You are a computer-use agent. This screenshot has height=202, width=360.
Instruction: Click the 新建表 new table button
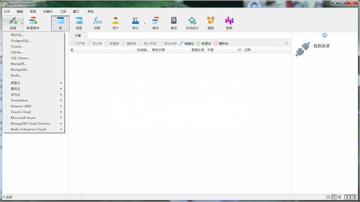(112, 43)
